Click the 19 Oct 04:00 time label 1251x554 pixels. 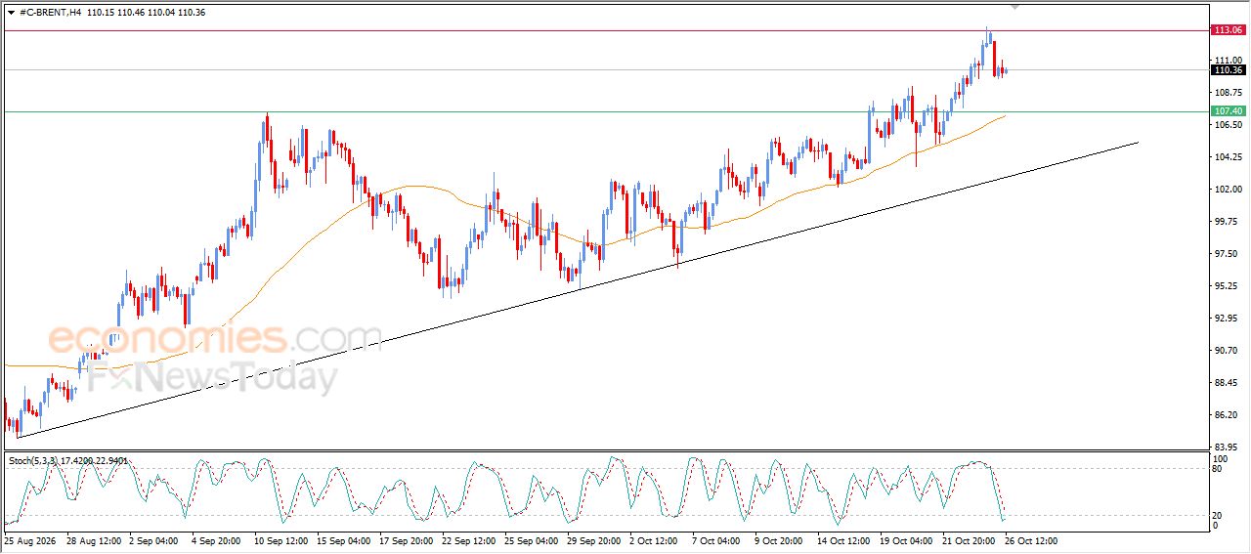[906, 539]
